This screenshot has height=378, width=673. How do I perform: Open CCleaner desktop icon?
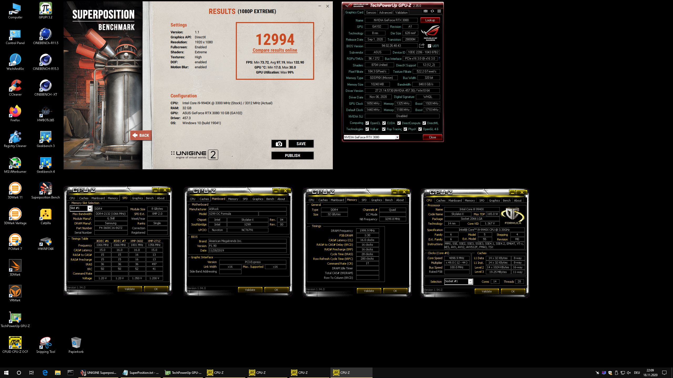(15, 88)
